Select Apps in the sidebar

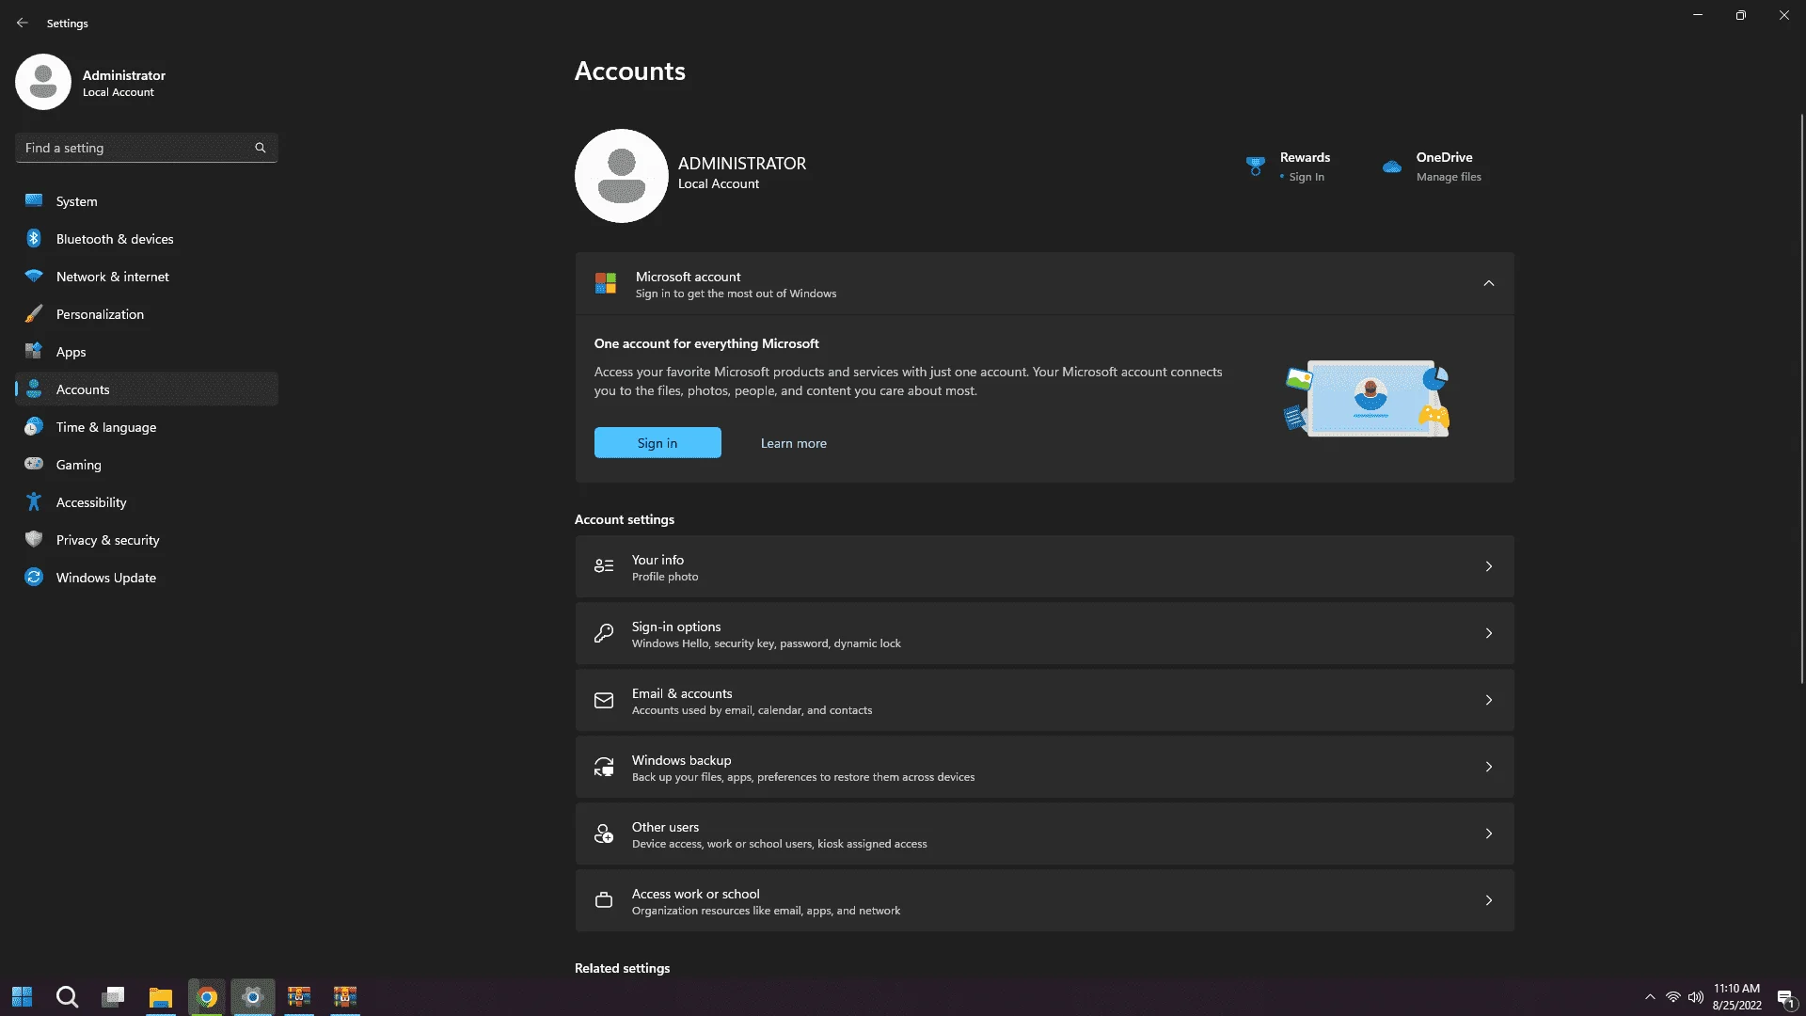[x=147, y=352]
